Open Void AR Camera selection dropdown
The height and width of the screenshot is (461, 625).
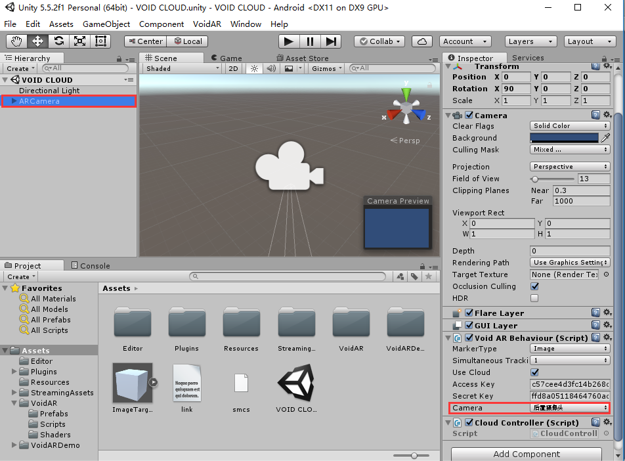(570, 408)
